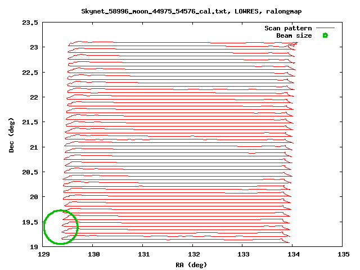Click the y-axis tick label 22.5
This screenshot has height=270, width=360.
pyautogui.click(x=30, y=73)
